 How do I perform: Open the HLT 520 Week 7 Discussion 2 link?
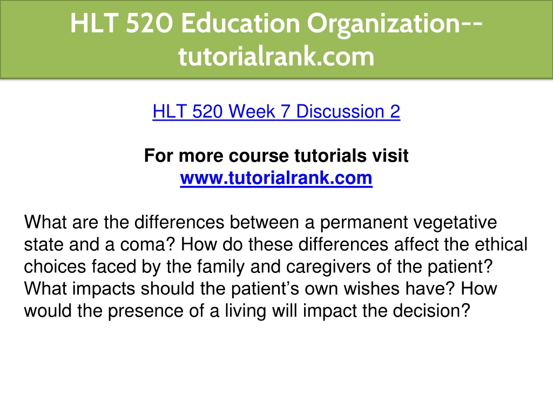[x=276, y=111]
